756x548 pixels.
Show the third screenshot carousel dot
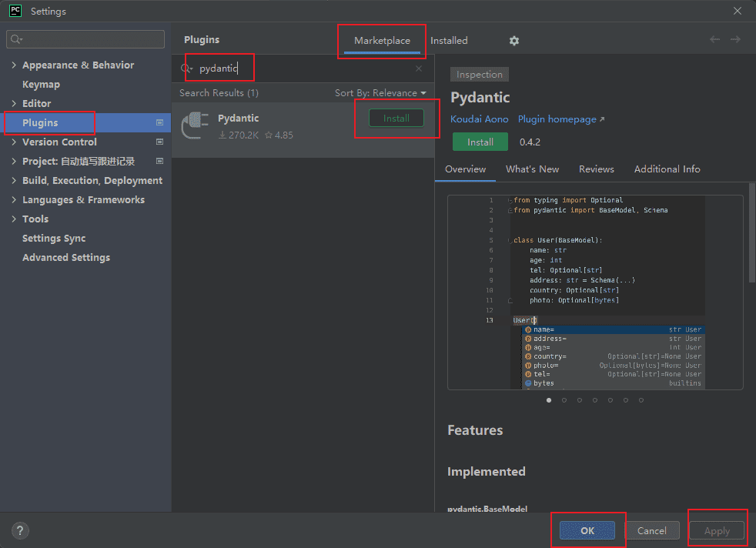(x=580, y=400)
